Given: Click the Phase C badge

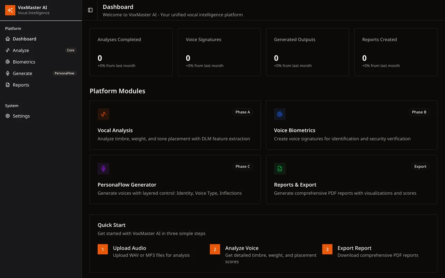Looking at the screenshot, I should pos(243,166).
